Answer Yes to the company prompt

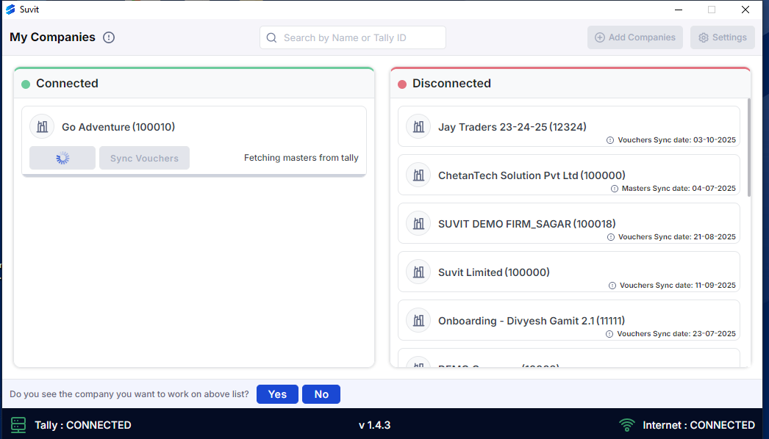coord(277,394)
